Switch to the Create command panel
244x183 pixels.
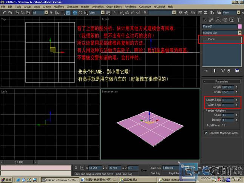pos(205,20)
